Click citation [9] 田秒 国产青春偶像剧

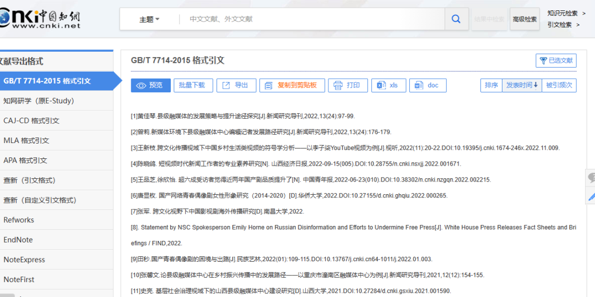(282, 259)
